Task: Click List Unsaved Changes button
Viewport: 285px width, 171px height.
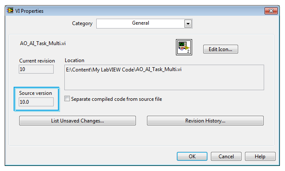Action: pos(78,121)
